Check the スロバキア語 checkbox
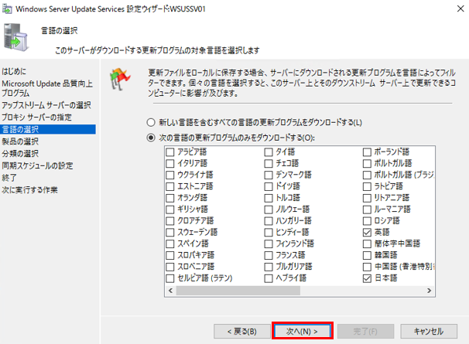 tap(170, 255)
